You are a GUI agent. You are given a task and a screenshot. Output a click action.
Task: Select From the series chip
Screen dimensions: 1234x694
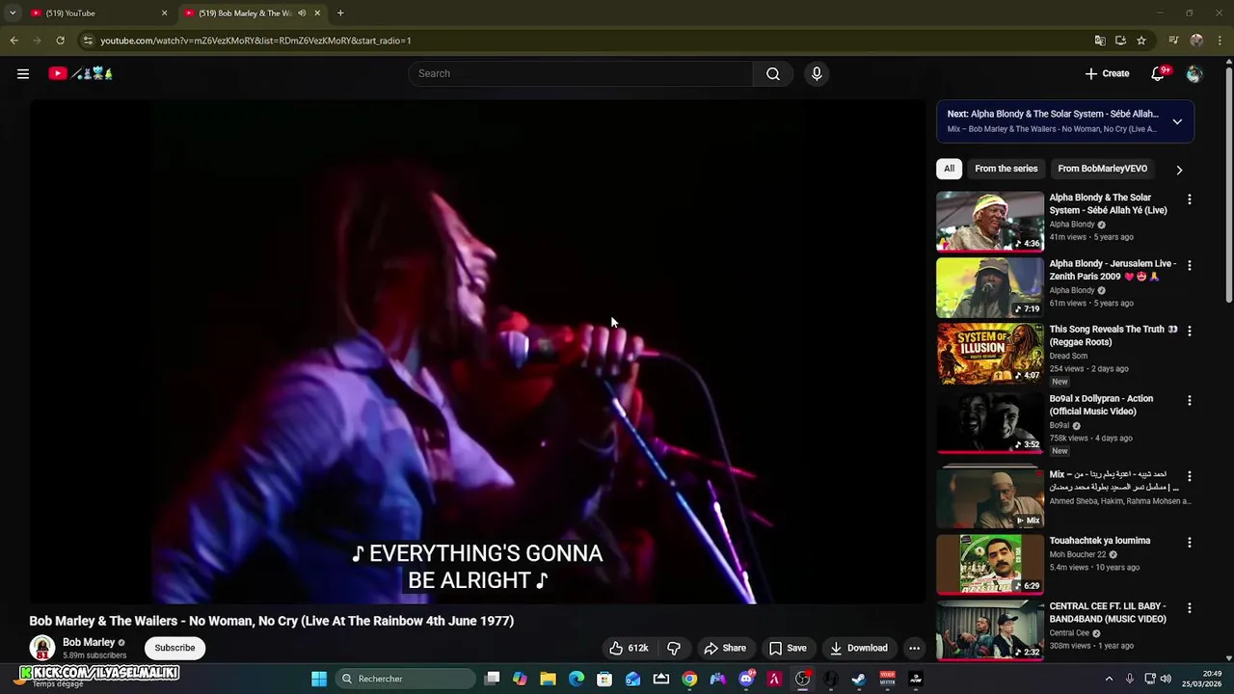tap(1006, 169)
